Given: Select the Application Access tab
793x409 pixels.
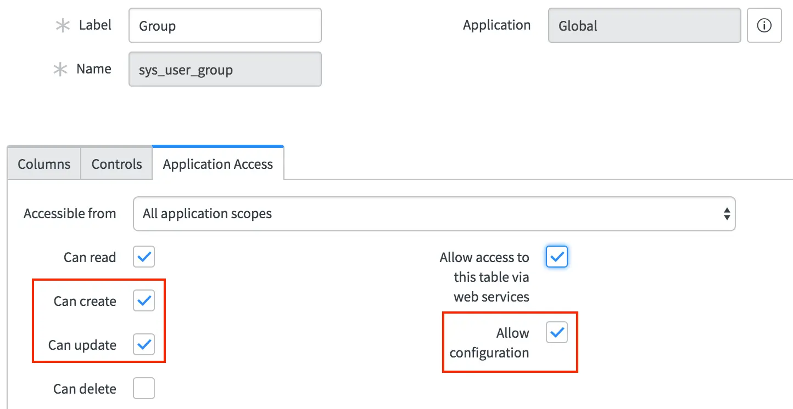Looking at the screenshot, I should click(x=218, y=163).
